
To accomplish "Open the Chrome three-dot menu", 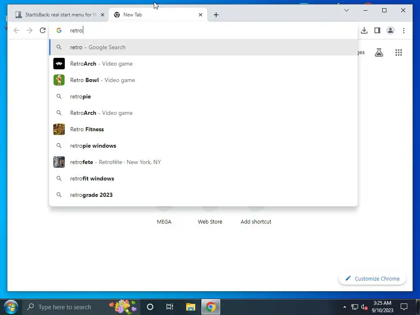I will (404, 30).
